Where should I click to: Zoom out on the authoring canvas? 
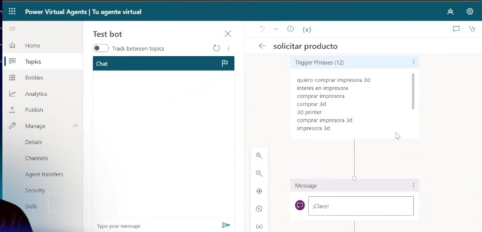(x=259, y=173)
